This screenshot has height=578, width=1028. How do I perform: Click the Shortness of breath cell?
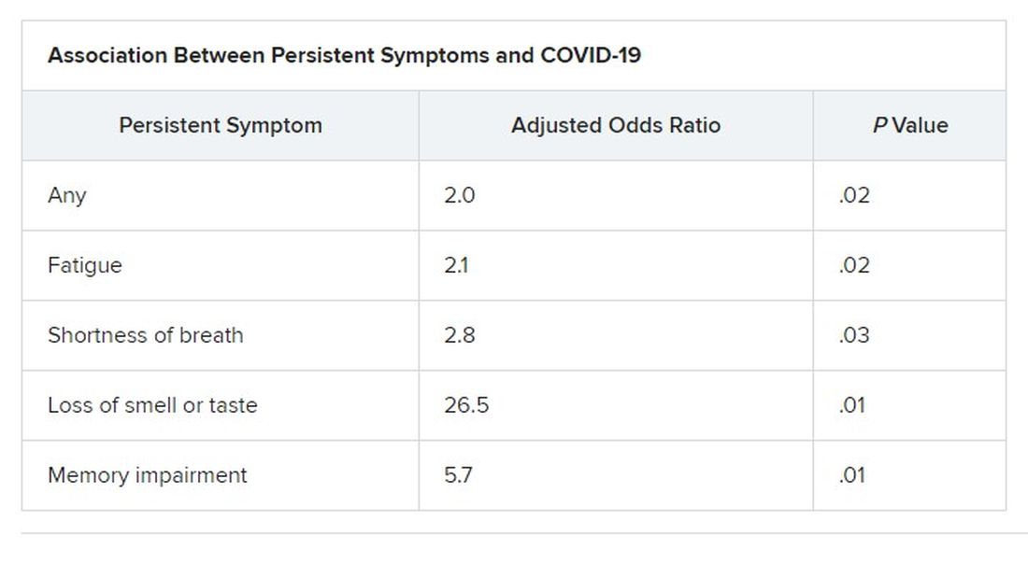click(146, 335)
